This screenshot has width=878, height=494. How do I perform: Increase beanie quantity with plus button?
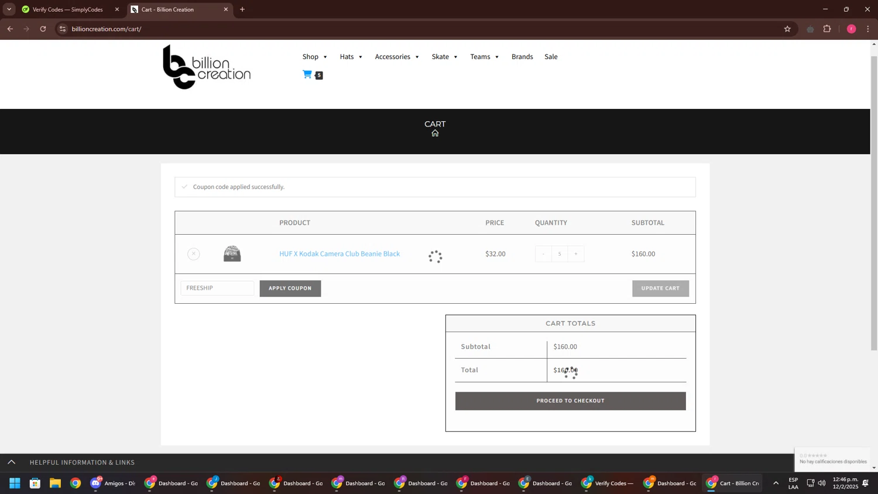(576, 254)
